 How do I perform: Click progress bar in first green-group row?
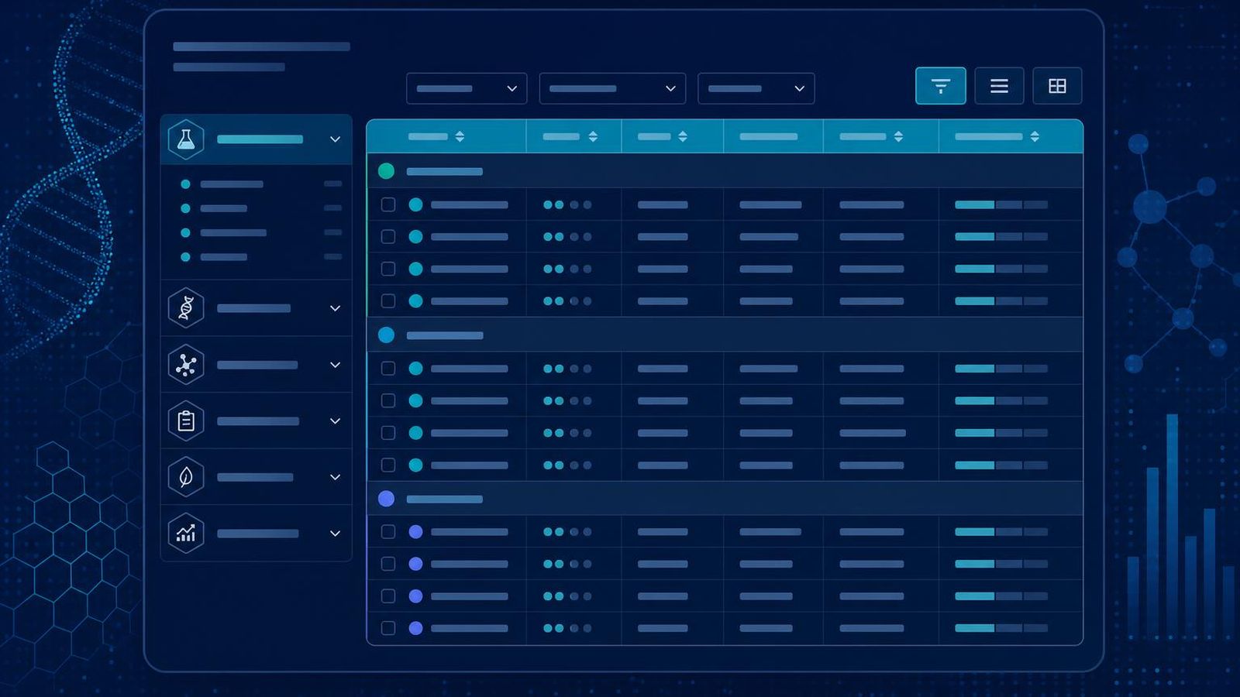click(1001, 205)
